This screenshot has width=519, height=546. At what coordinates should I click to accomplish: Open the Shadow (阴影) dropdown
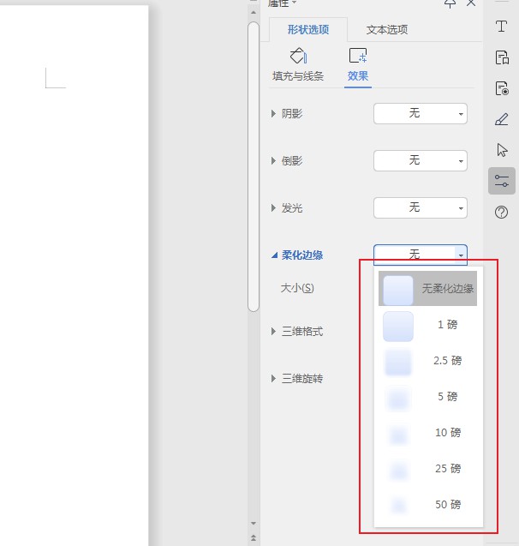tap(421, 113)
